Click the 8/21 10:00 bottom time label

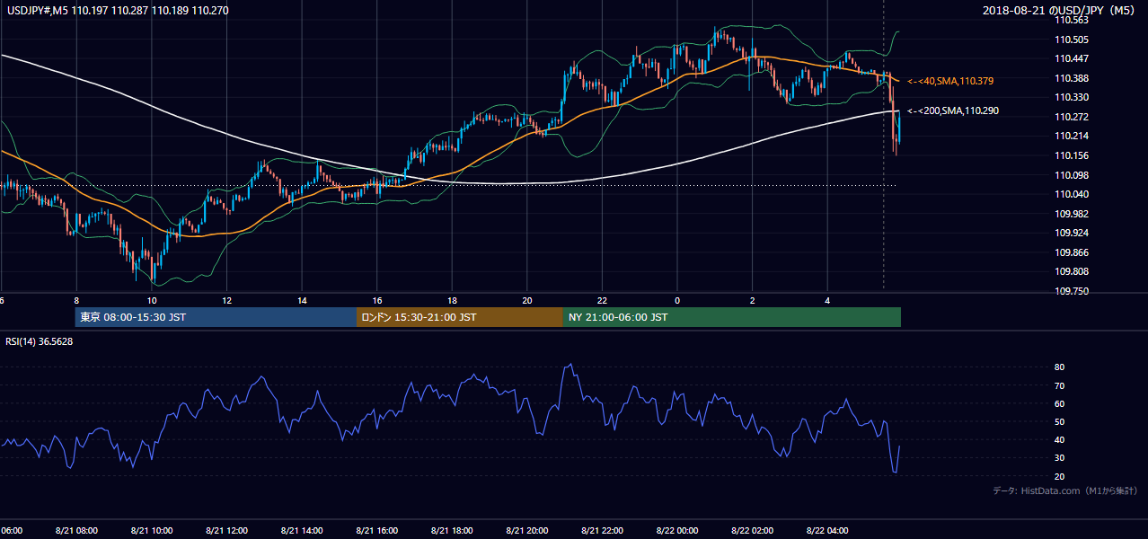[152, 531]
